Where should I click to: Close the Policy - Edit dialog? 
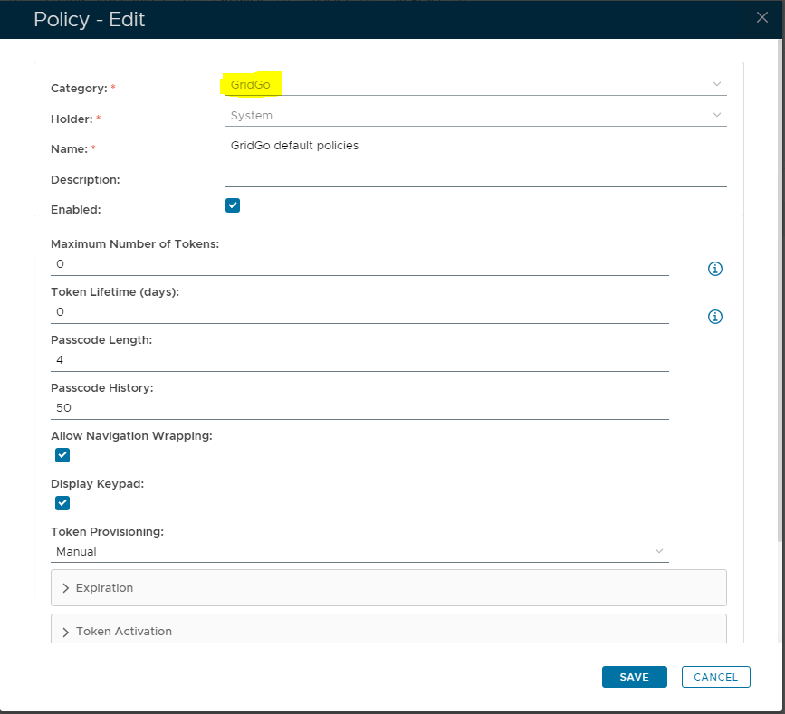click(762, 17)
